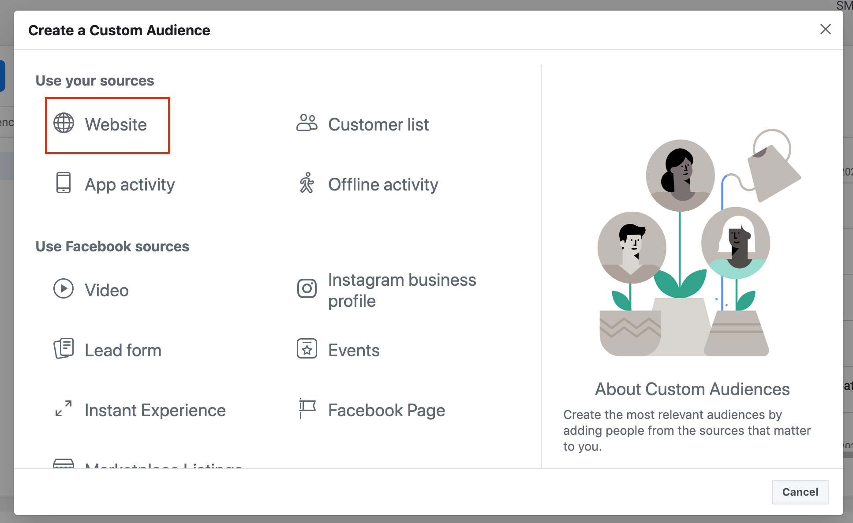853x523 pixels.
Task: Click the About Custom Audiences heading
Action: click(692, 389)
